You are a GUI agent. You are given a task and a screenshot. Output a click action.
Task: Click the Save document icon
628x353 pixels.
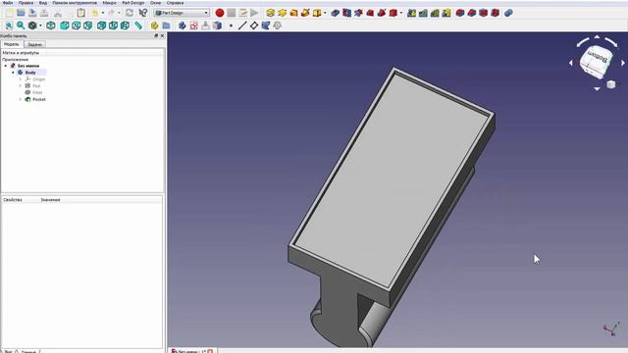(x=32, y=13)
